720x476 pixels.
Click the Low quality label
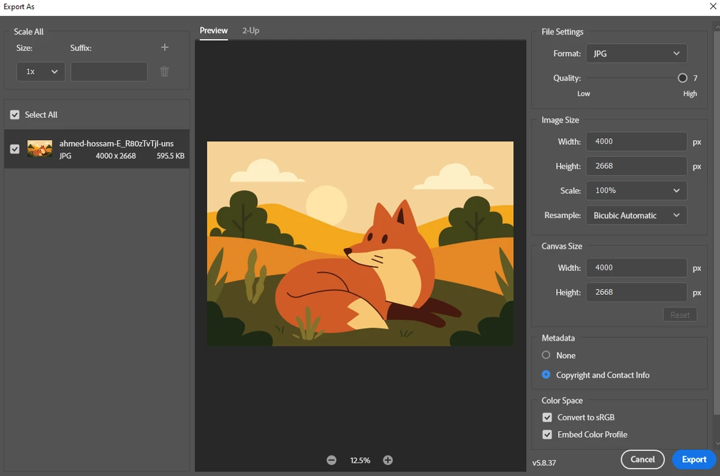pyautogui.click(x=584, y=94)
